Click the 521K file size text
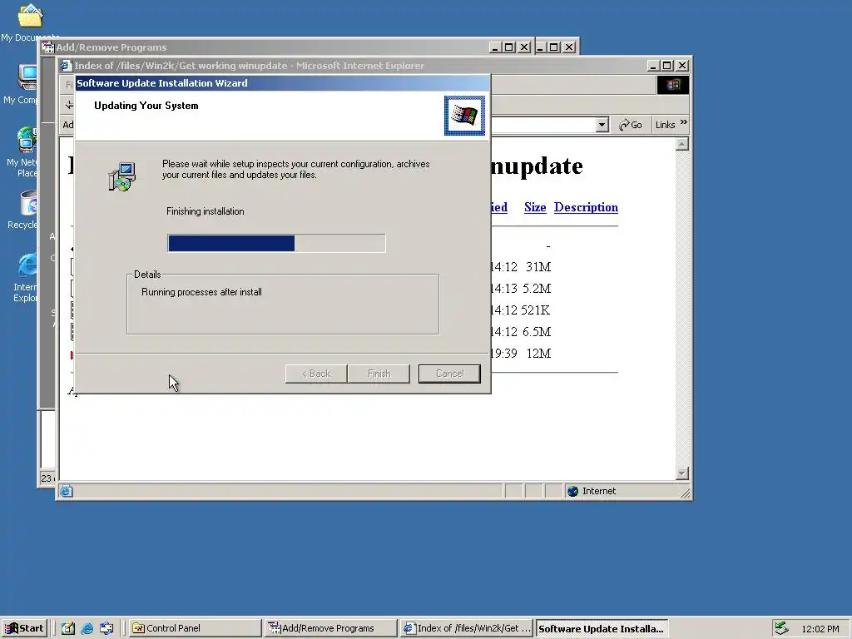This screenshot has width=852, height=639. tap(535, 310)
